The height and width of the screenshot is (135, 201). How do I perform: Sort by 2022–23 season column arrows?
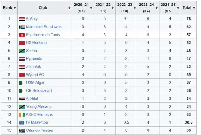tap(135, 8)
